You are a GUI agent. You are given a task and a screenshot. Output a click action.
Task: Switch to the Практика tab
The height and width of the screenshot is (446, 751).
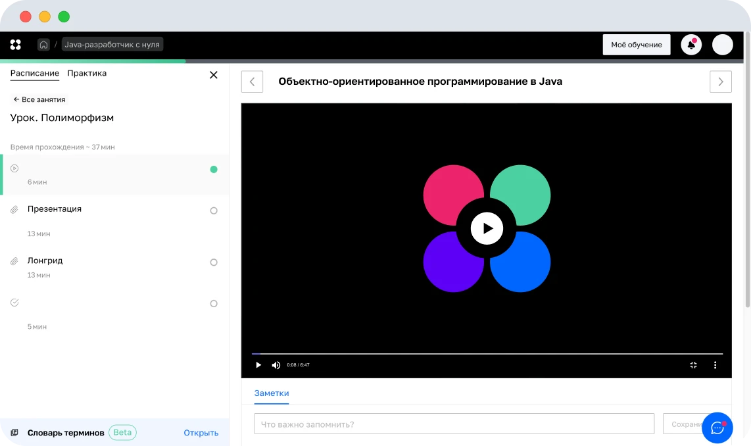tap(87, 74)
